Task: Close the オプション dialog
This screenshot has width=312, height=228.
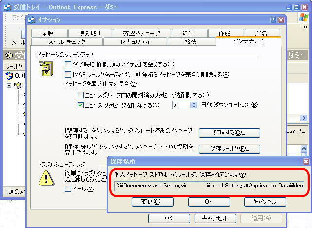Action: pyautogui.click(x=281, y=20)
